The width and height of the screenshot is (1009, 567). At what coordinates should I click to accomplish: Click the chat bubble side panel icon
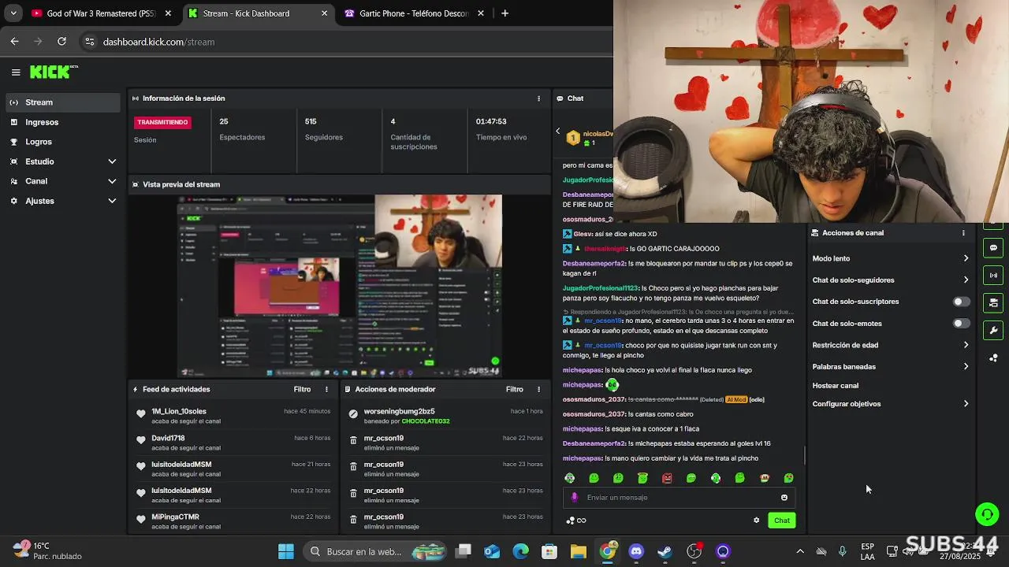(x=993, y=248)
